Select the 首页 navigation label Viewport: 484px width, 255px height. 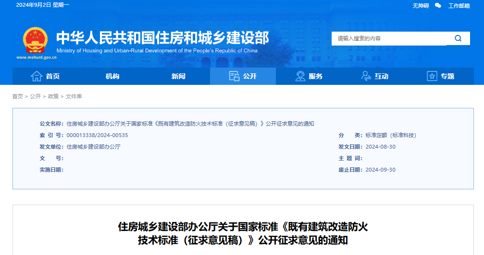click(53, 76)
